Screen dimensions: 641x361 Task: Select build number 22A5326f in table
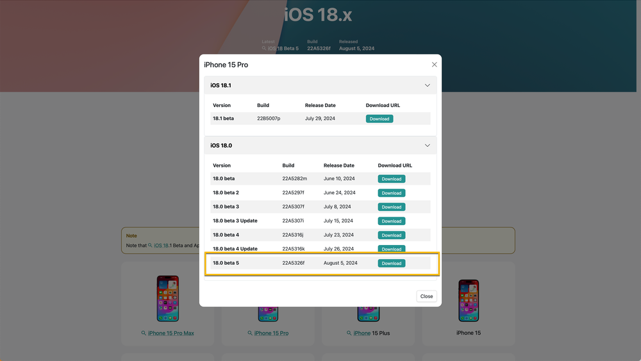tap(293, 263)
